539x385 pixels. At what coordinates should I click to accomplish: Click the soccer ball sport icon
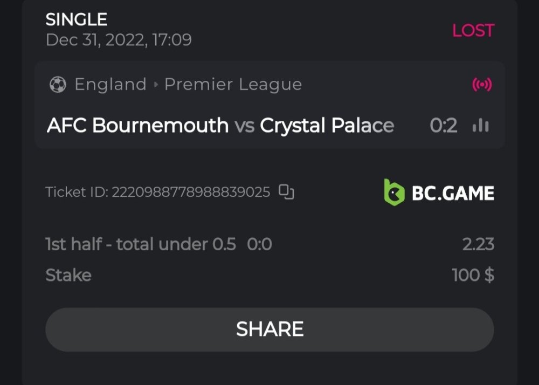pyautogui.click(x=58, y=85)
